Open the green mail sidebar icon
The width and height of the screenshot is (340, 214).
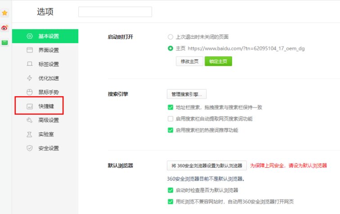click(4, 43)
